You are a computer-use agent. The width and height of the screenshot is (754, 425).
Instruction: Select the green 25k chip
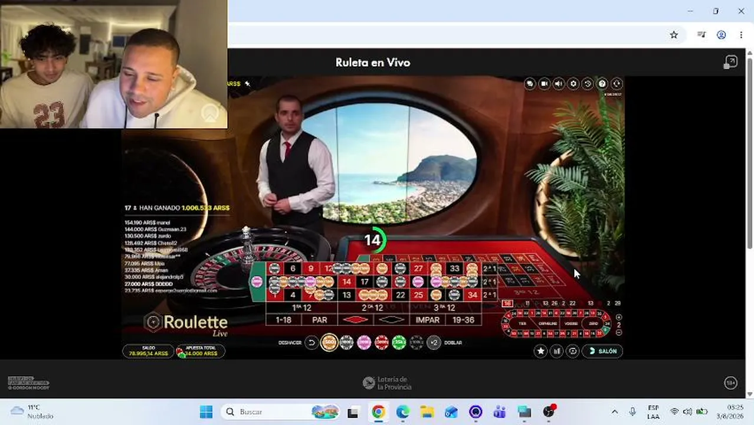tap(399, 342)
